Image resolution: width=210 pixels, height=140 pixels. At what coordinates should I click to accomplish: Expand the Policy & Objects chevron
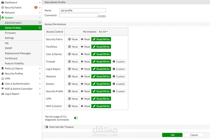tap(40, 68)
